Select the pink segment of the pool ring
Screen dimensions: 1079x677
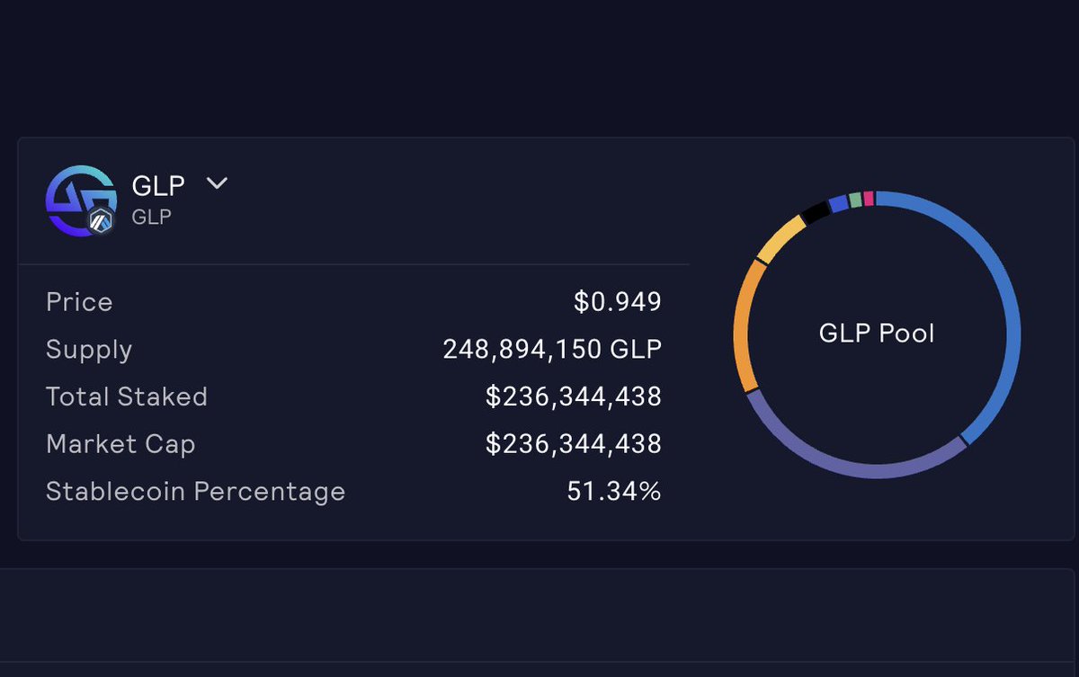coord(869,199)
